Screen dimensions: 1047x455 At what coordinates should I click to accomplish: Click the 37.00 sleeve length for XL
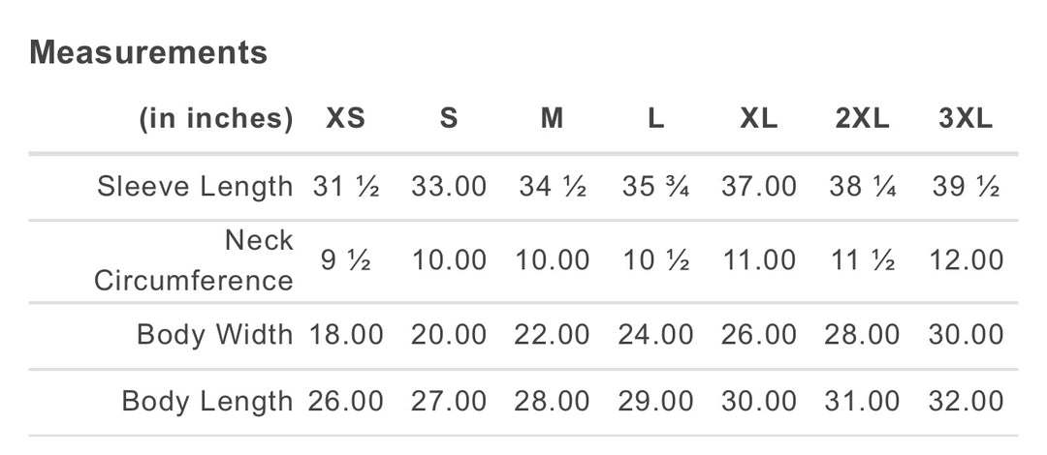click(x=759, y=186)
